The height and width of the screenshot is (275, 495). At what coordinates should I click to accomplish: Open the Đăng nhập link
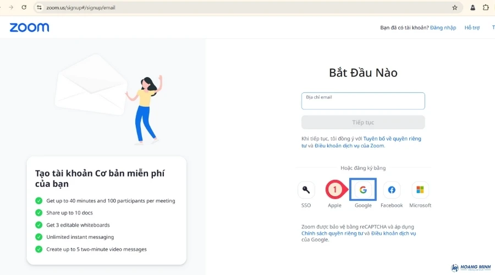coord(443,28)
